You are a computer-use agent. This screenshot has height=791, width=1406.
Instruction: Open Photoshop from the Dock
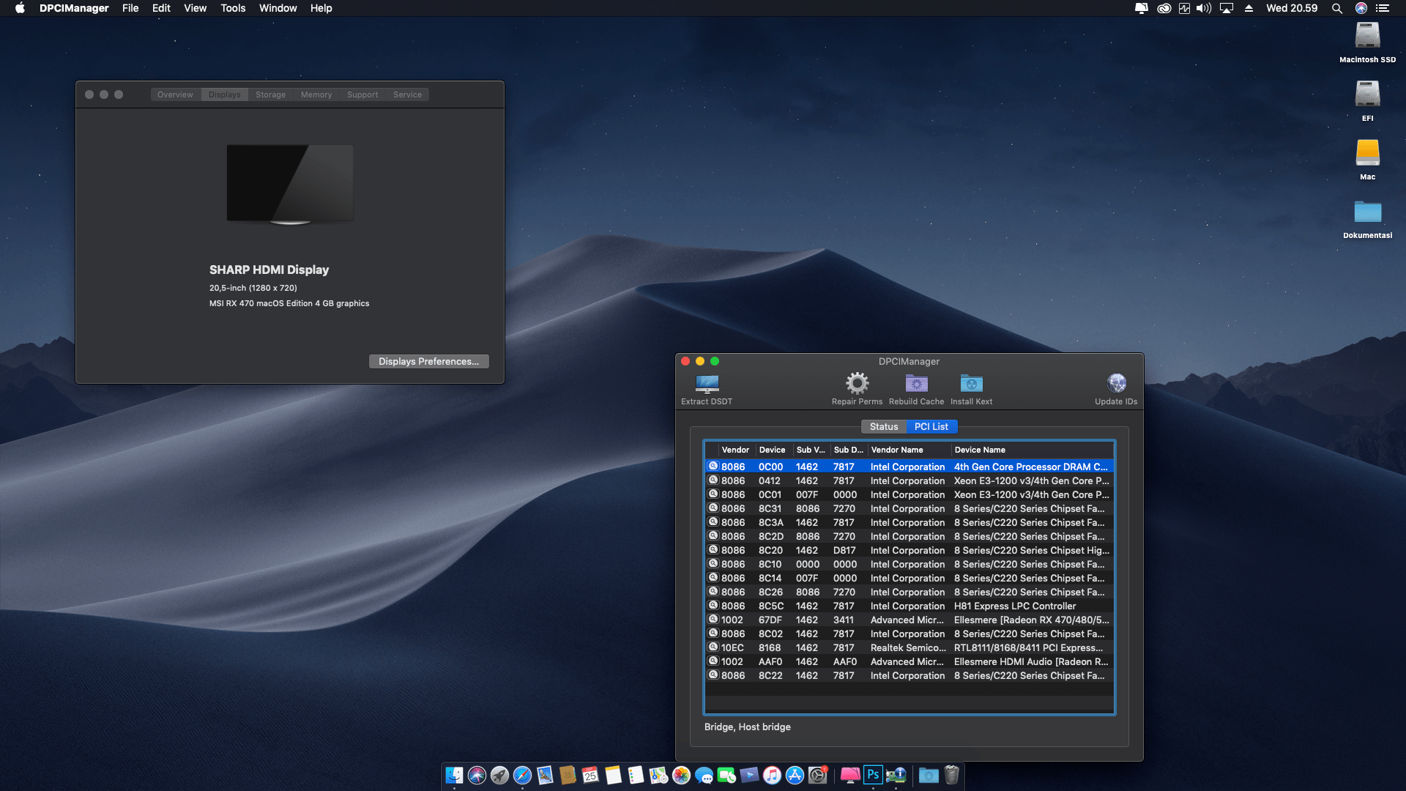872,775
